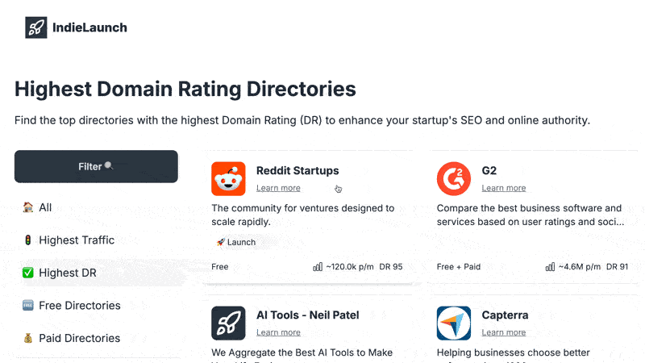Click the money bag Paid Directories icon
The height and width of the screenshot is (363, 645).
[28, 338]
